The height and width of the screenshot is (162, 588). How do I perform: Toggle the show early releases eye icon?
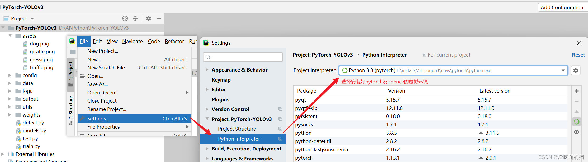coord(577,132)
